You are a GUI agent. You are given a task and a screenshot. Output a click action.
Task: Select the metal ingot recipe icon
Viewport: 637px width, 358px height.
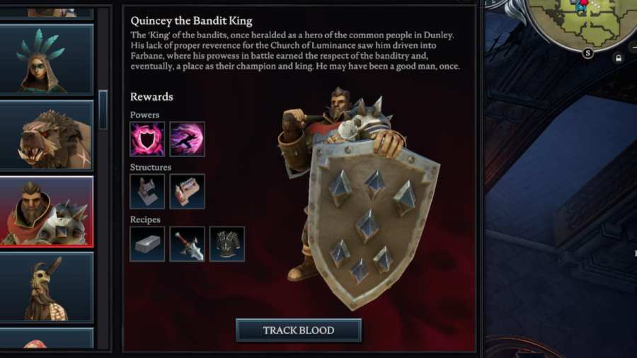pos(147,244)
